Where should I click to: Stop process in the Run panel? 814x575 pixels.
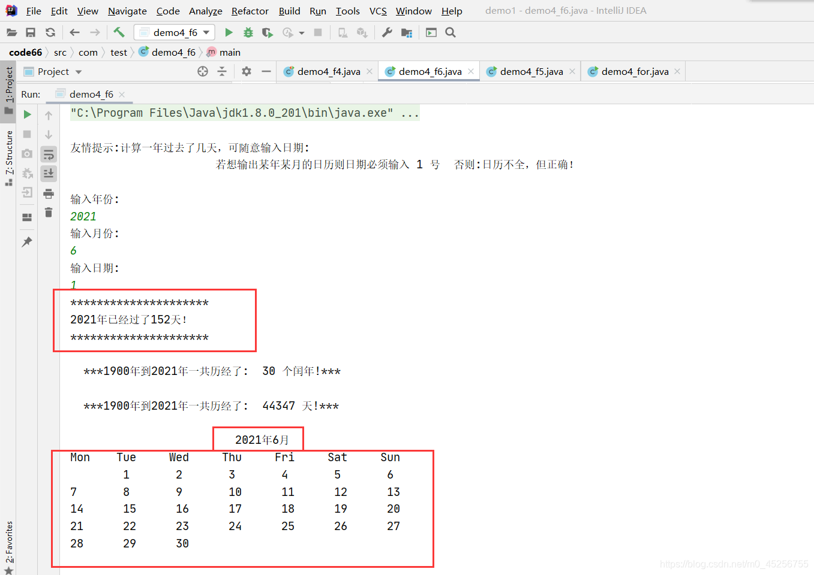pos(27,134)
